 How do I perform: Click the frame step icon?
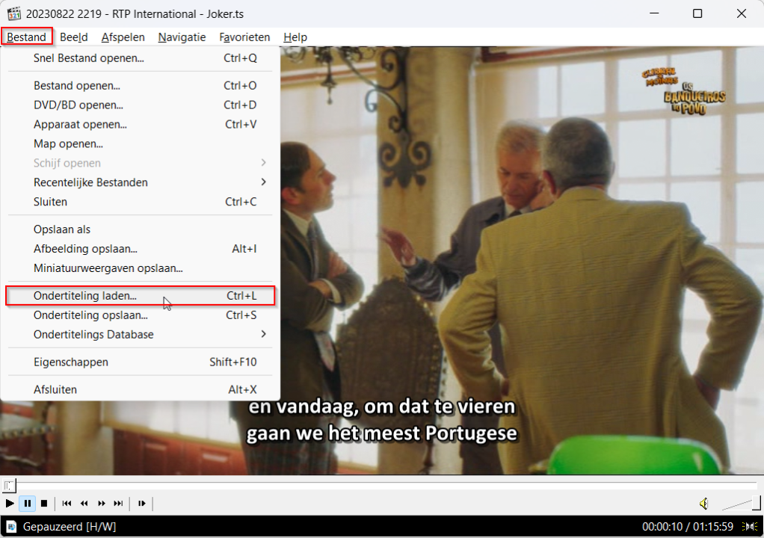pyautogui.click(x=141, y=504)
